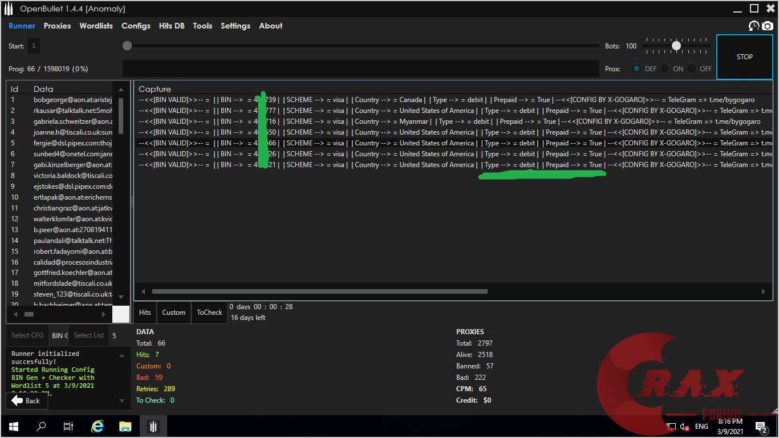Click the muted volume tray icon
The height and width of the screenshot is (438, 779).
(684, 427)
